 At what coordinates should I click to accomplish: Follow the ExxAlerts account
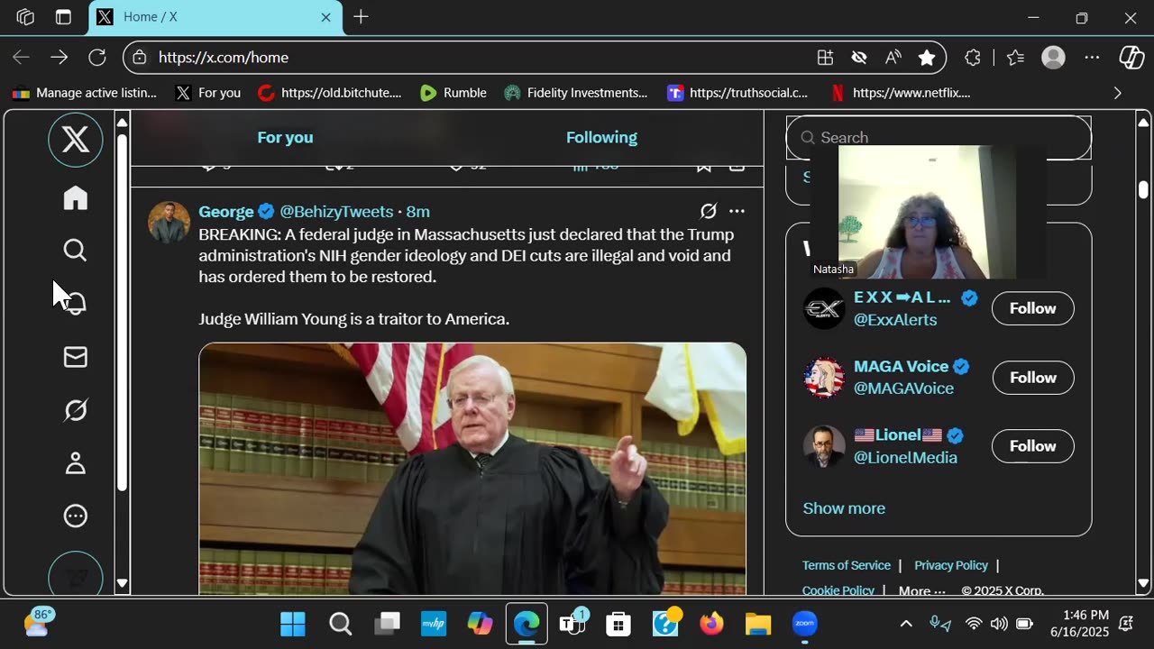point(1033,308)
